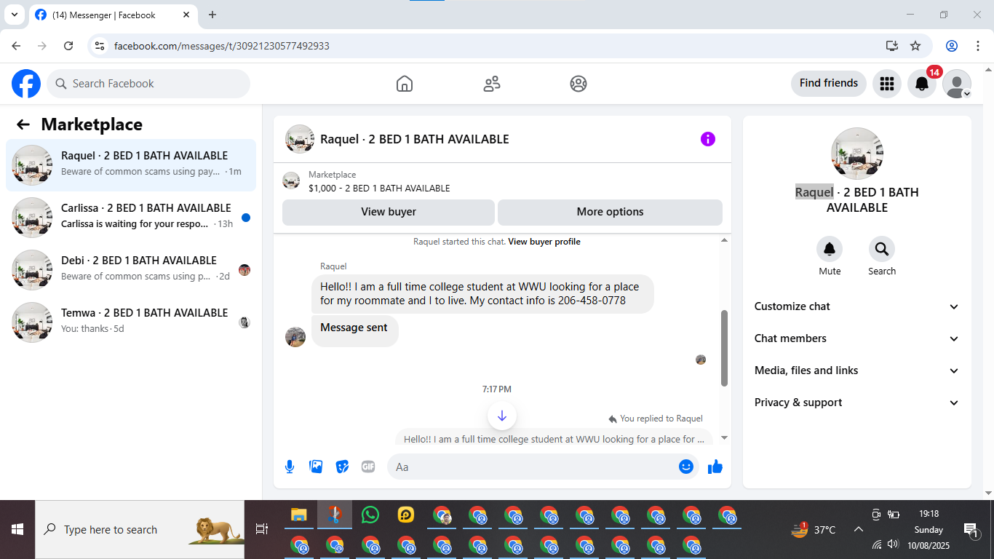This screenshot has height=559, width=994.
Task: Open notifications bell with 14 badge
Action: tap(922, 84)
